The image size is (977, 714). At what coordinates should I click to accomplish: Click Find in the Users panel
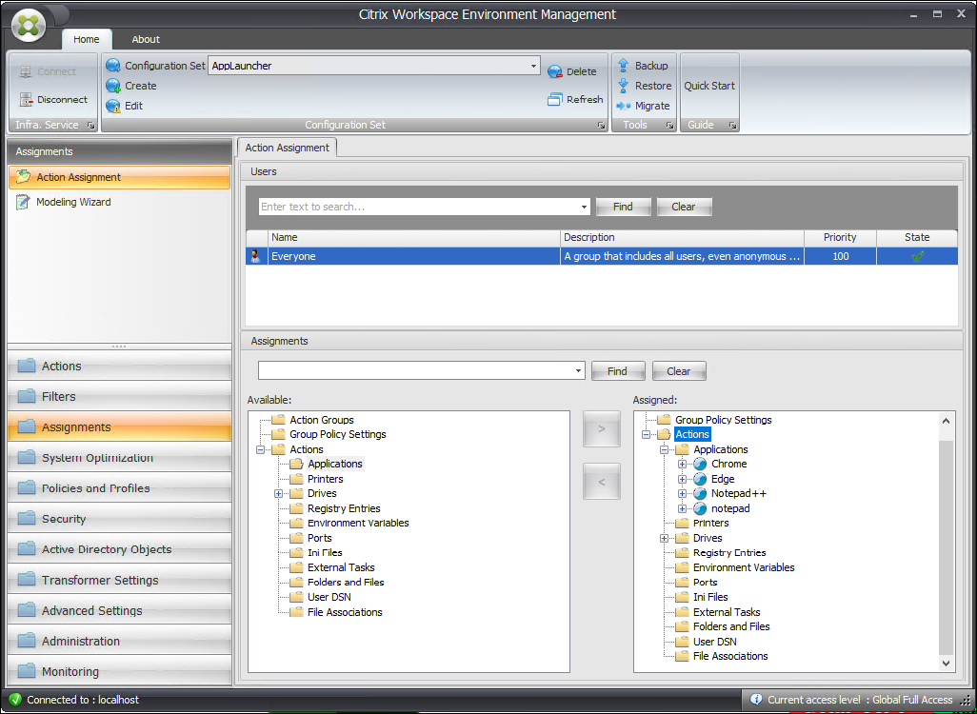coord(623,207)
